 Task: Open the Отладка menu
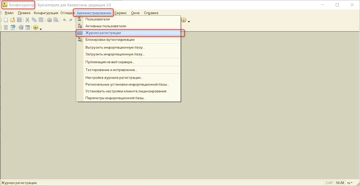(x=67, y=13)
